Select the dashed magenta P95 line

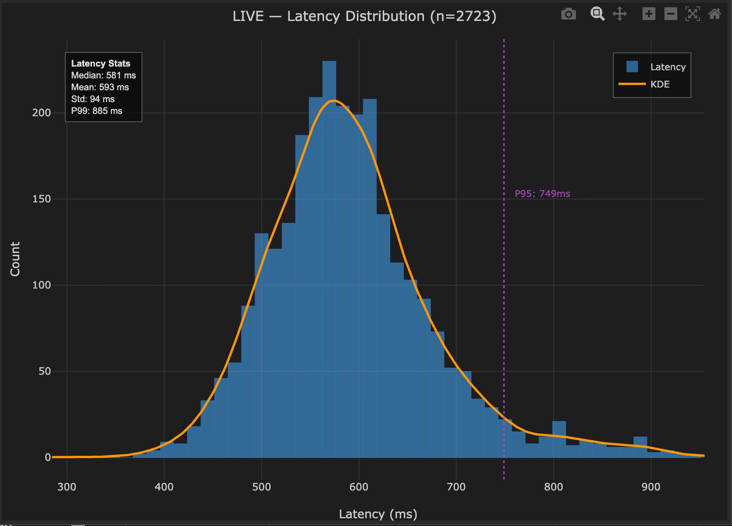click(504, 273)
